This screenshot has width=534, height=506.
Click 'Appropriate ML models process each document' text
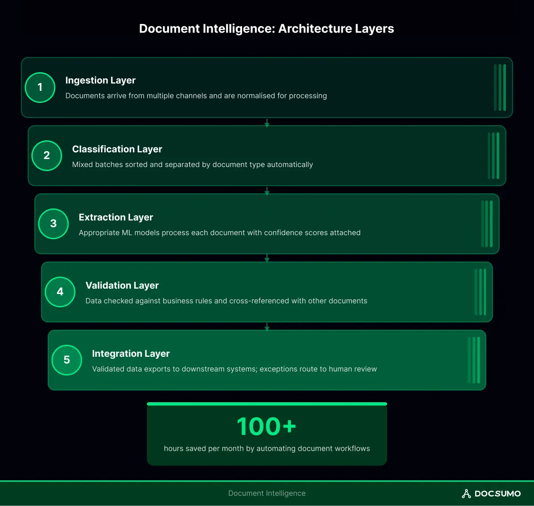(220, 233)
